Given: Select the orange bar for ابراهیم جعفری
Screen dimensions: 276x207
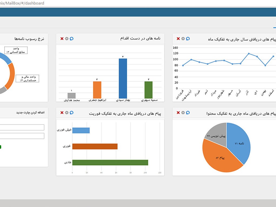Looking at the screenshot, I should (x=97, y=90).
